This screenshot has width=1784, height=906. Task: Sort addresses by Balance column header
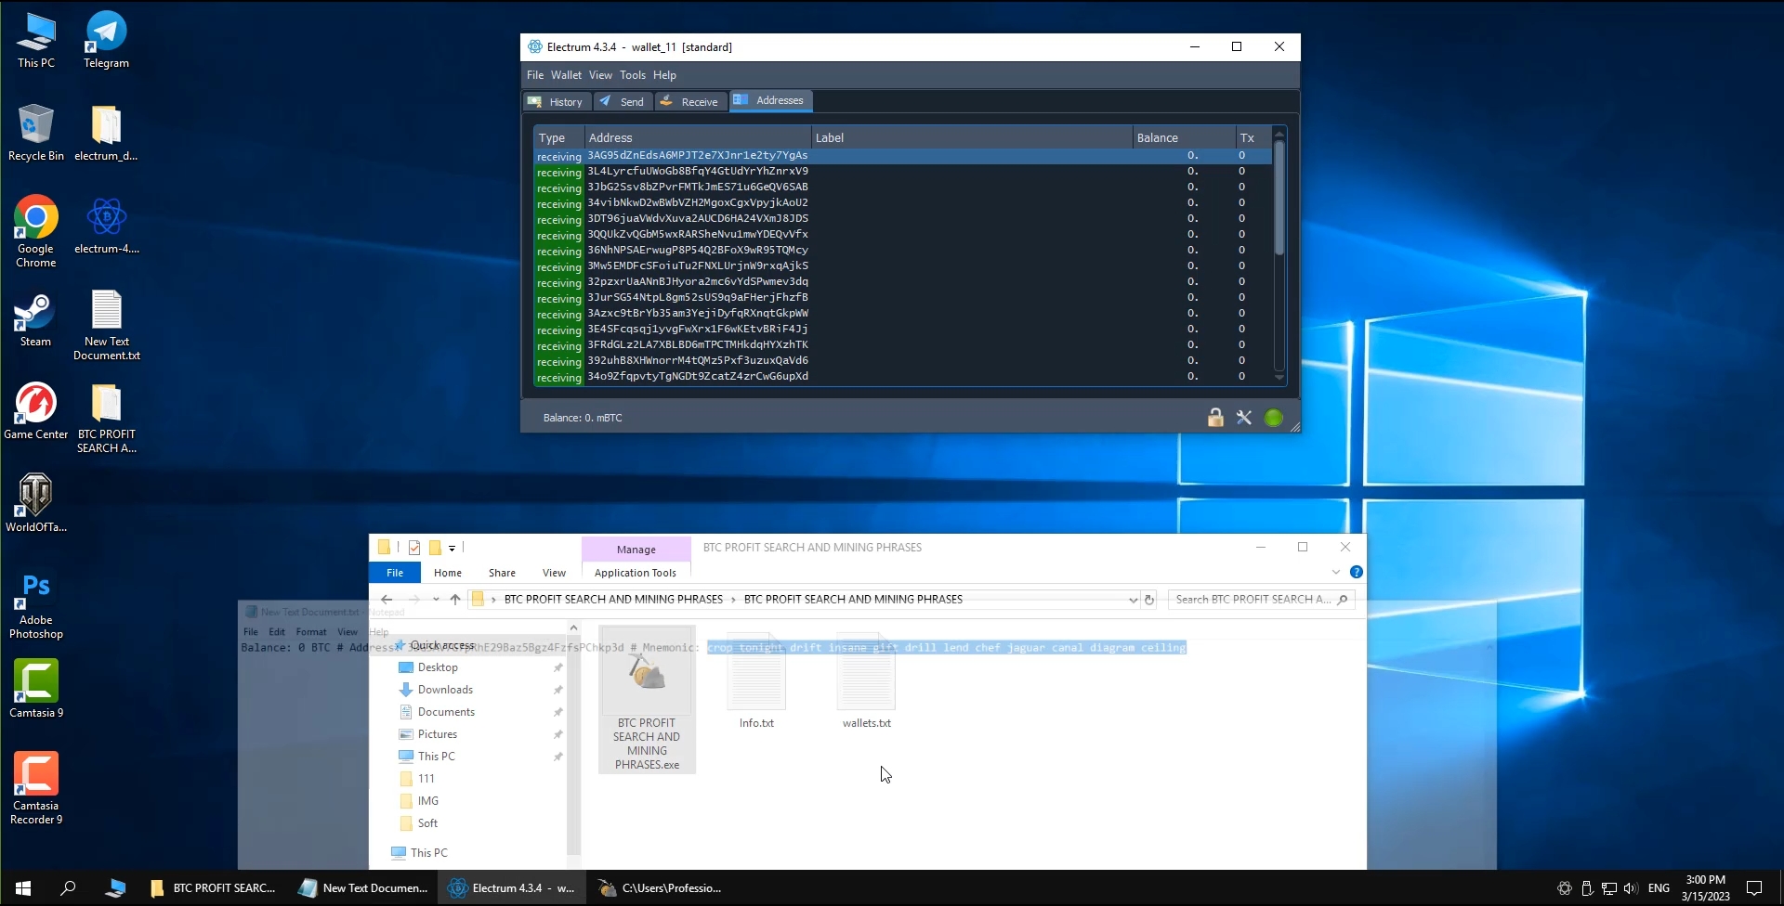pos(1184,137)
